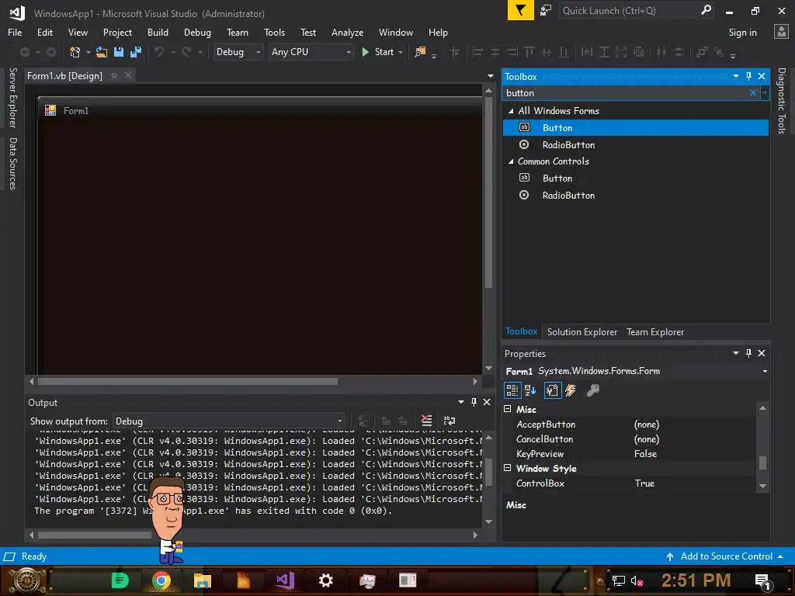Open the Server Explorer side tab
Viewport: 795px width, 596px height.
click(12, 98)
